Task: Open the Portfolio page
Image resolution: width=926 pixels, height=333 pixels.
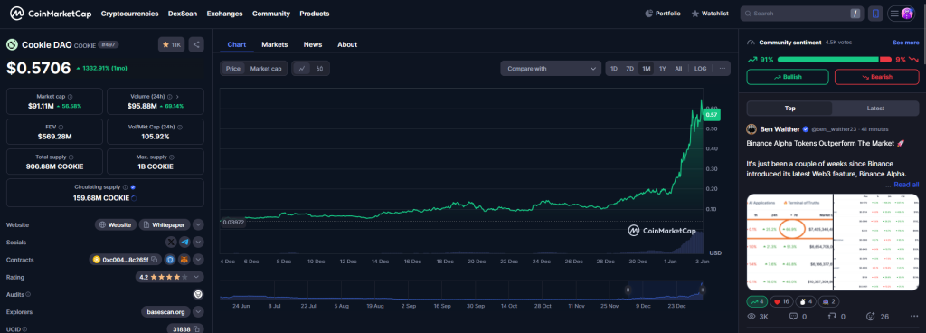Action: [x=663, y=13]
